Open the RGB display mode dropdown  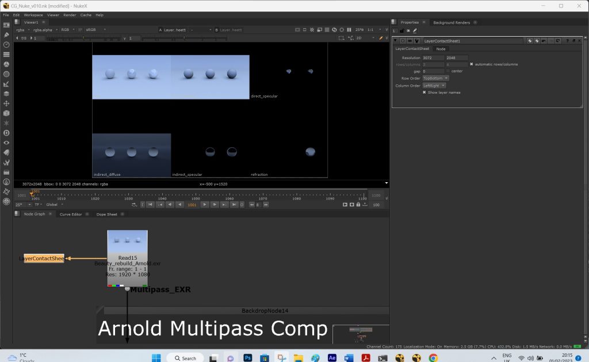pos(68,30)
